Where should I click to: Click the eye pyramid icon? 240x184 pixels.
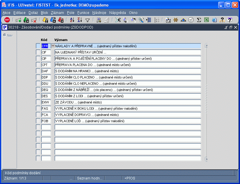(x=183, y=20)
